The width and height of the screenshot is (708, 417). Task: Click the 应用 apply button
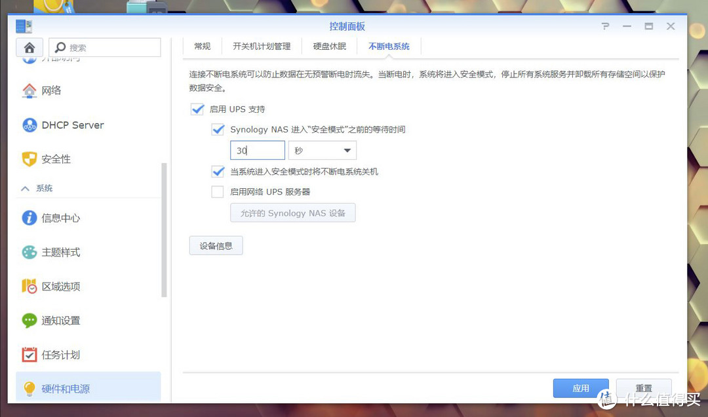click(x=581, y=388)
